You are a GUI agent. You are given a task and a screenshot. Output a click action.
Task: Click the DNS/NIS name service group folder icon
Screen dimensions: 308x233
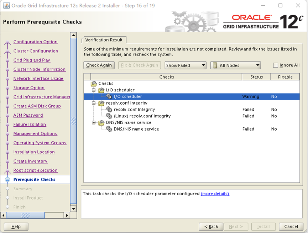101,122
